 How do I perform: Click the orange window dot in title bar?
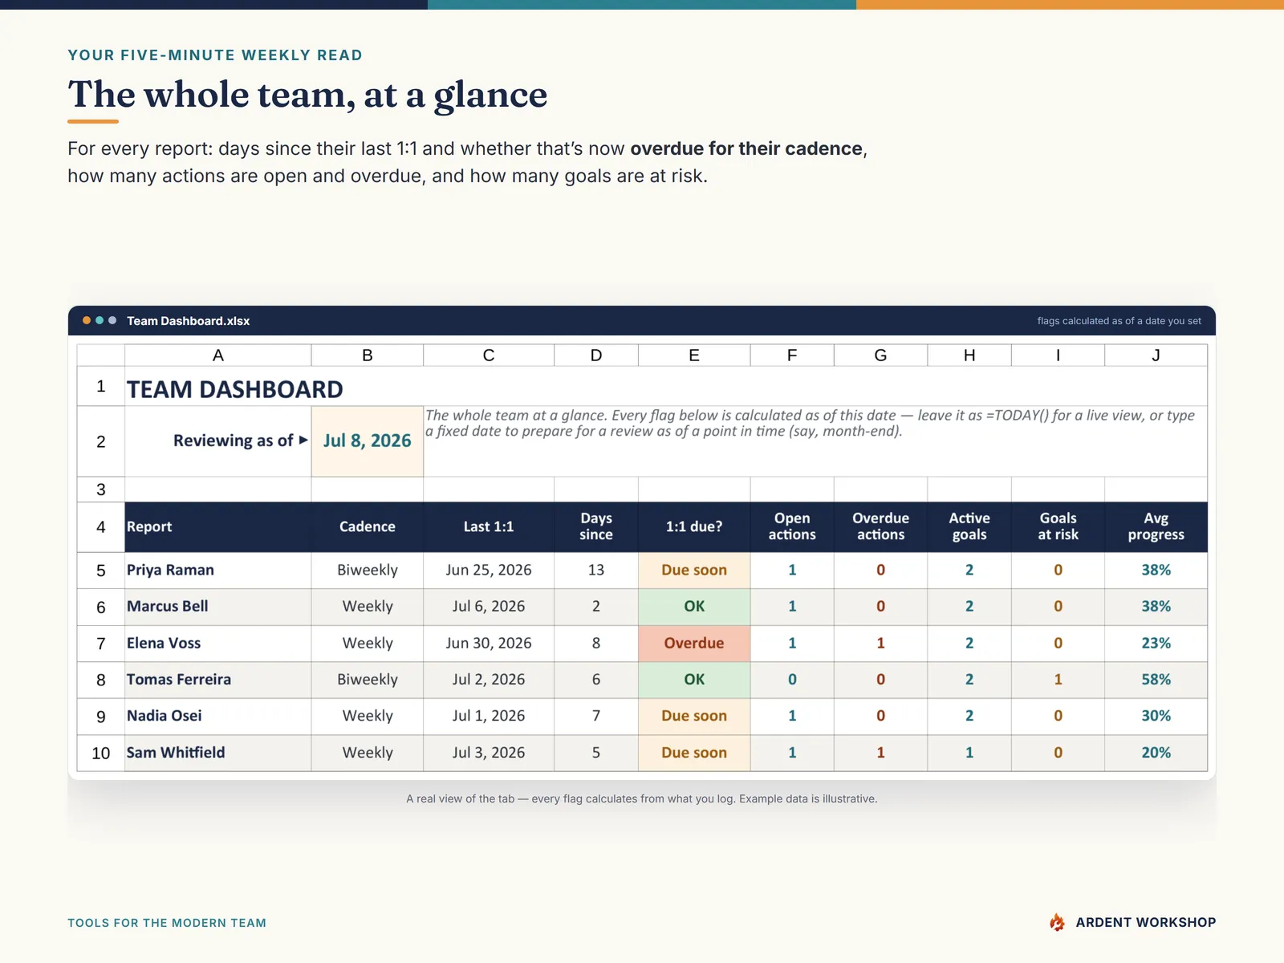[x=87, y=320]
